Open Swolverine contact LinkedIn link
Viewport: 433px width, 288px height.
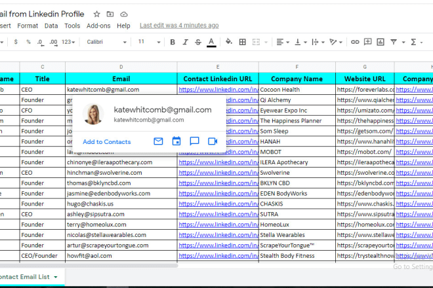click(218, 173)
